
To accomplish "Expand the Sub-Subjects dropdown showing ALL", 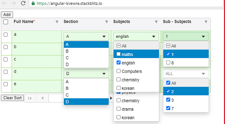I will pos(186,74).
